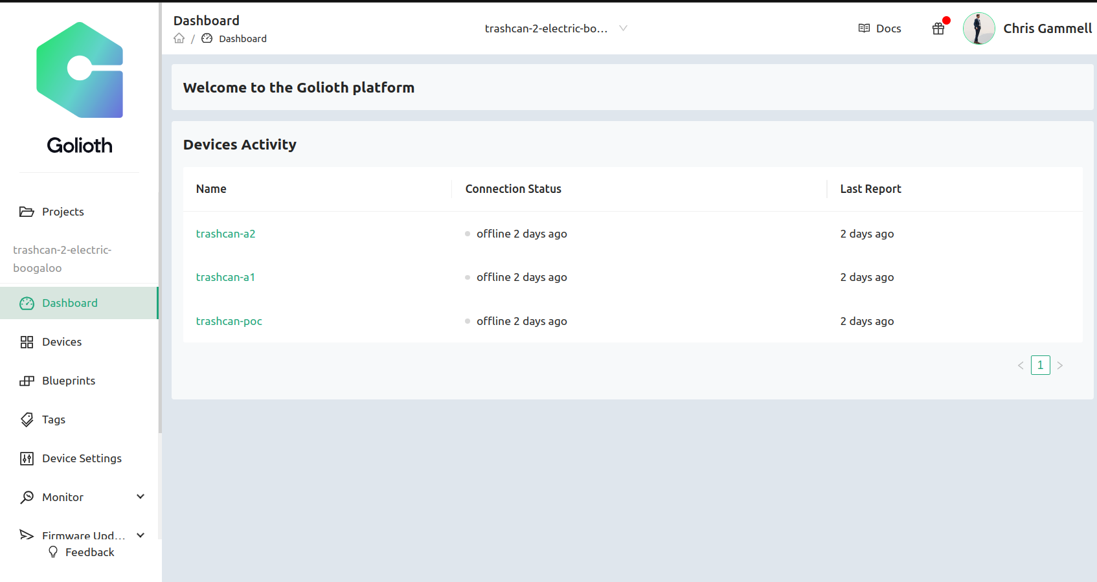Open the trashcan-a2 device link

(x=225, y=234)
